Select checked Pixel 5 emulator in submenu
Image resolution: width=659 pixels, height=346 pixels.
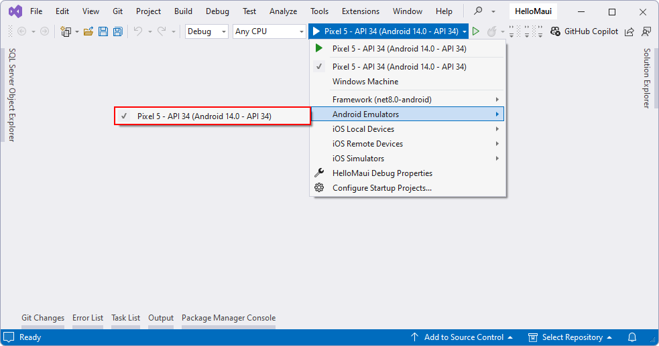pyautogui.click(x=204, y=116)
